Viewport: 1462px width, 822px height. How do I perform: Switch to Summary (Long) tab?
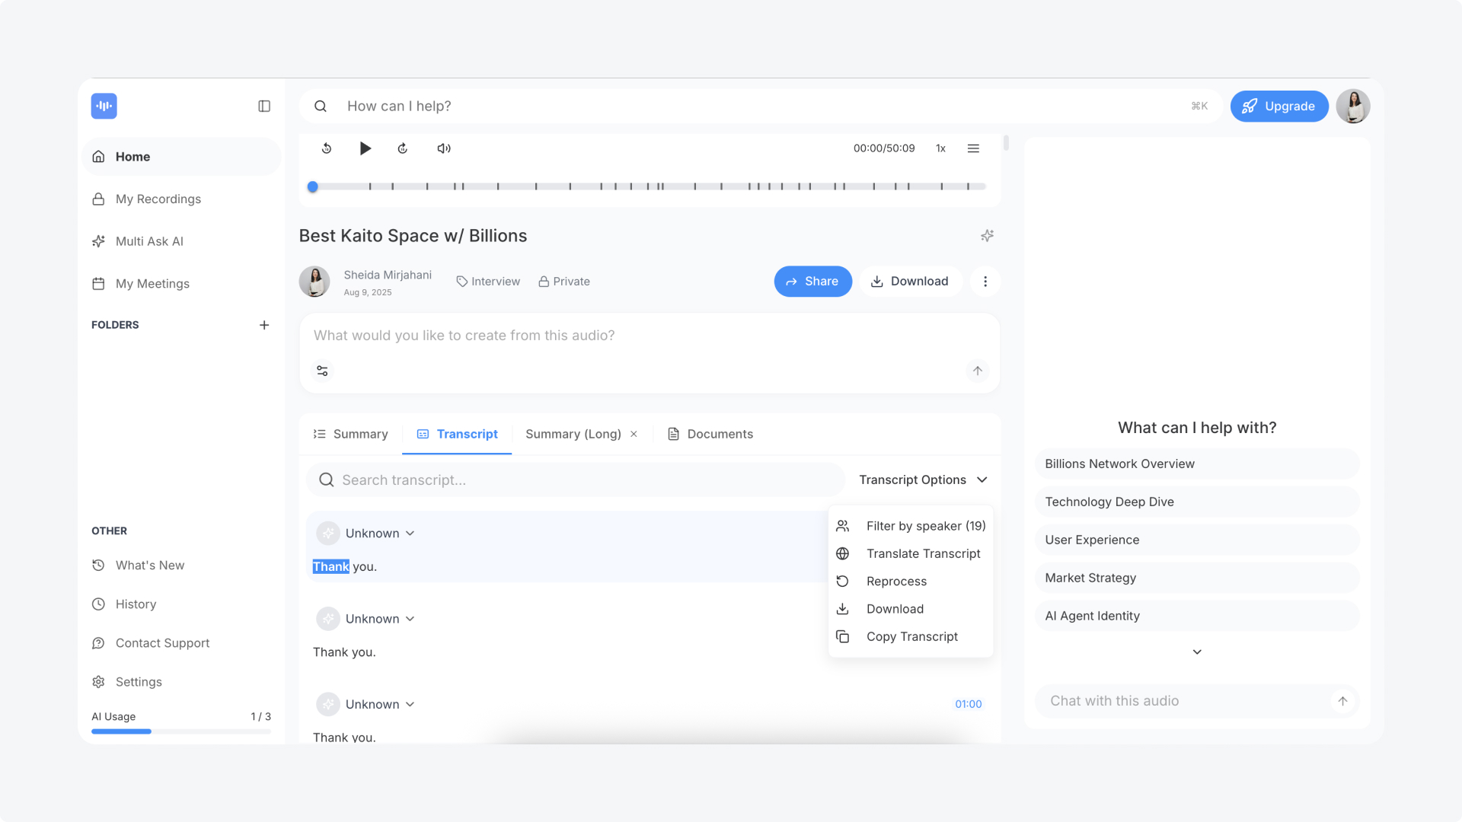click(573, 434)
